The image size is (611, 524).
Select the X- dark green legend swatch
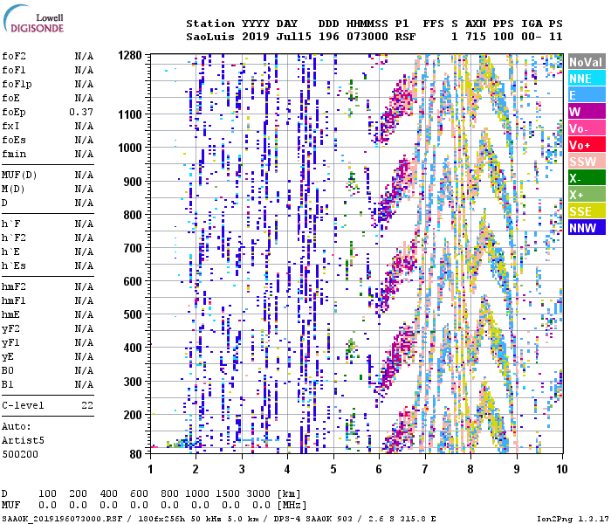tap(587, 178)
